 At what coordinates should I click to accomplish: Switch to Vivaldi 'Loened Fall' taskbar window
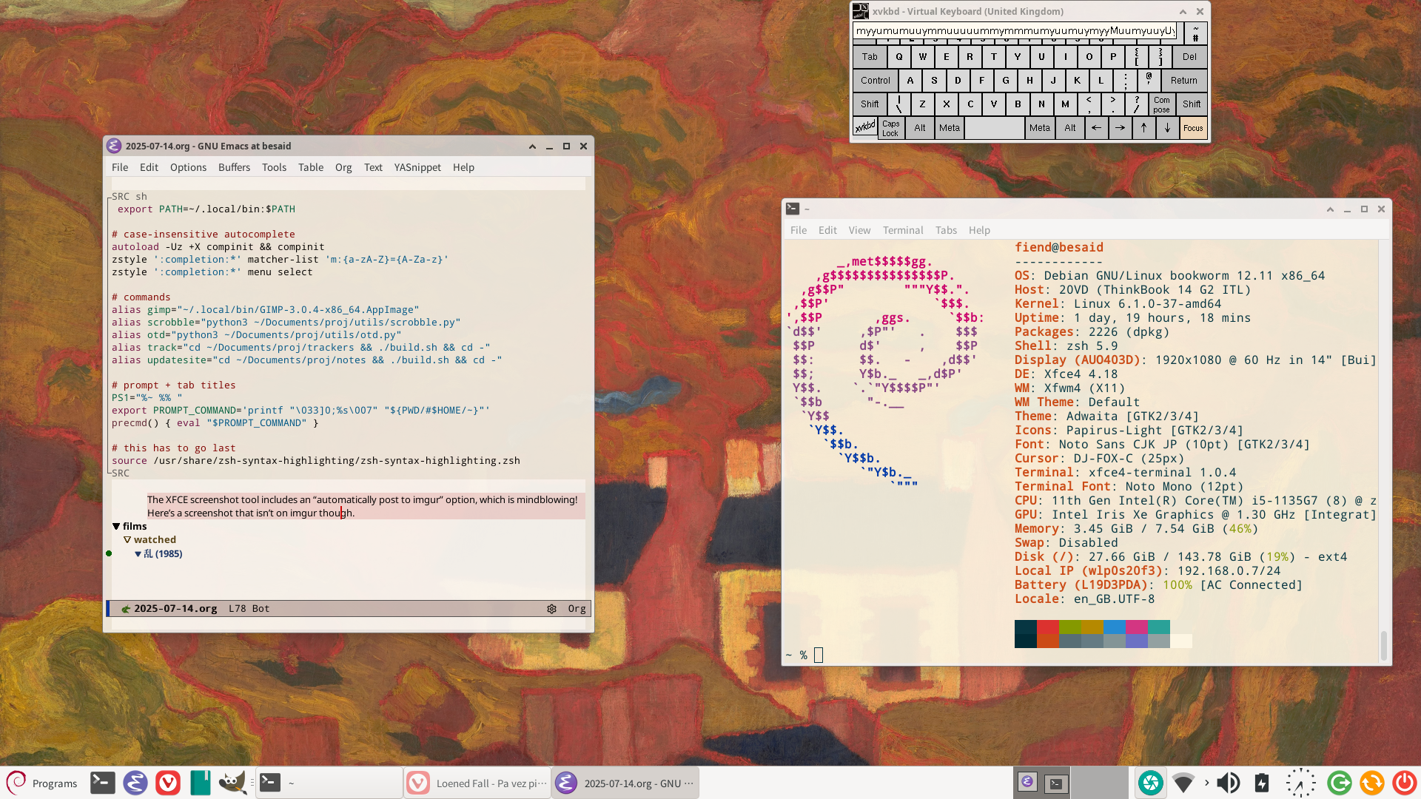pos(477,783)
